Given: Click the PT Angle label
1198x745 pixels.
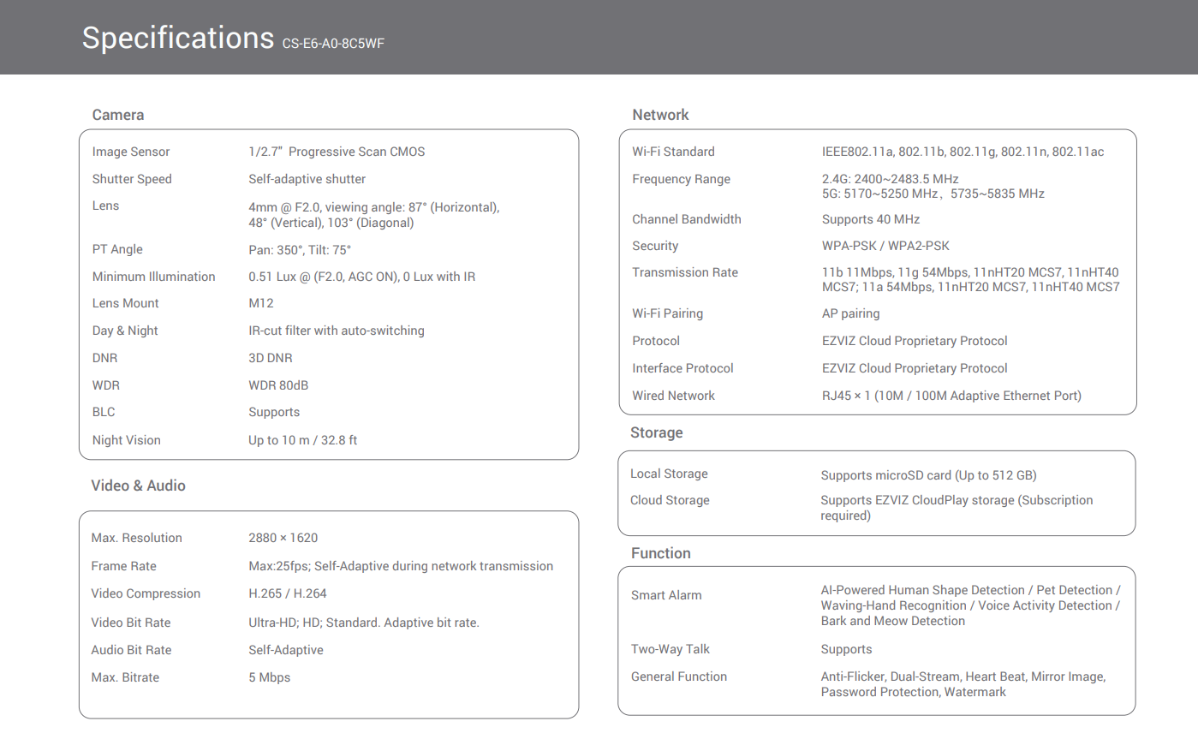Looking at the screenshot, I should tap(117, 249).
